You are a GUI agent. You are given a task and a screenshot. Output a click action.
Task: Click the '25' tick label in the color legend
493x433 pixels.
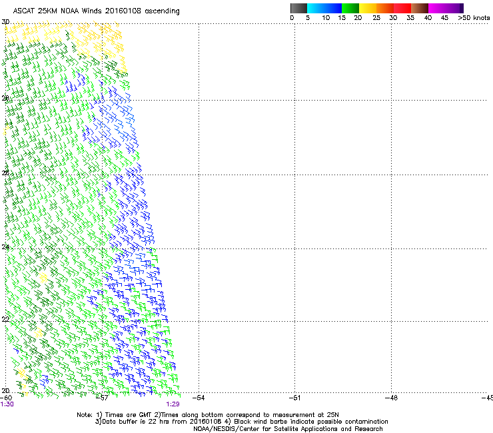[x=376, y=18]
